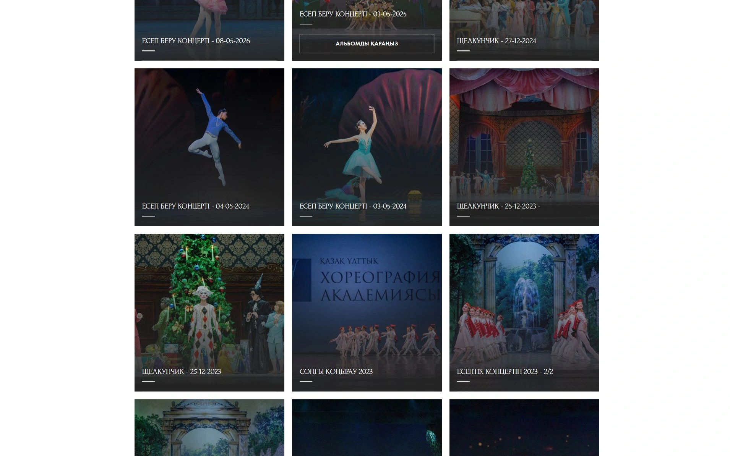
Task: Open the bottom-row dark blue stage album
Action: coord(367,427)
